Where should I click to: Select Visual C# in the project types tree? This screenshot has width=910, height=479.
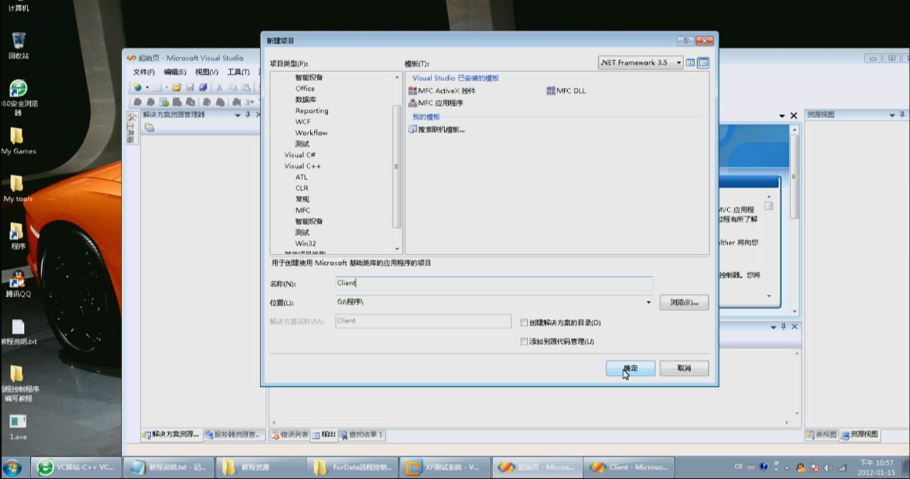coord(300,155)
